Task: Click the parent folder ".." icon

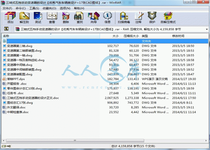Action: tap(5, 41)
